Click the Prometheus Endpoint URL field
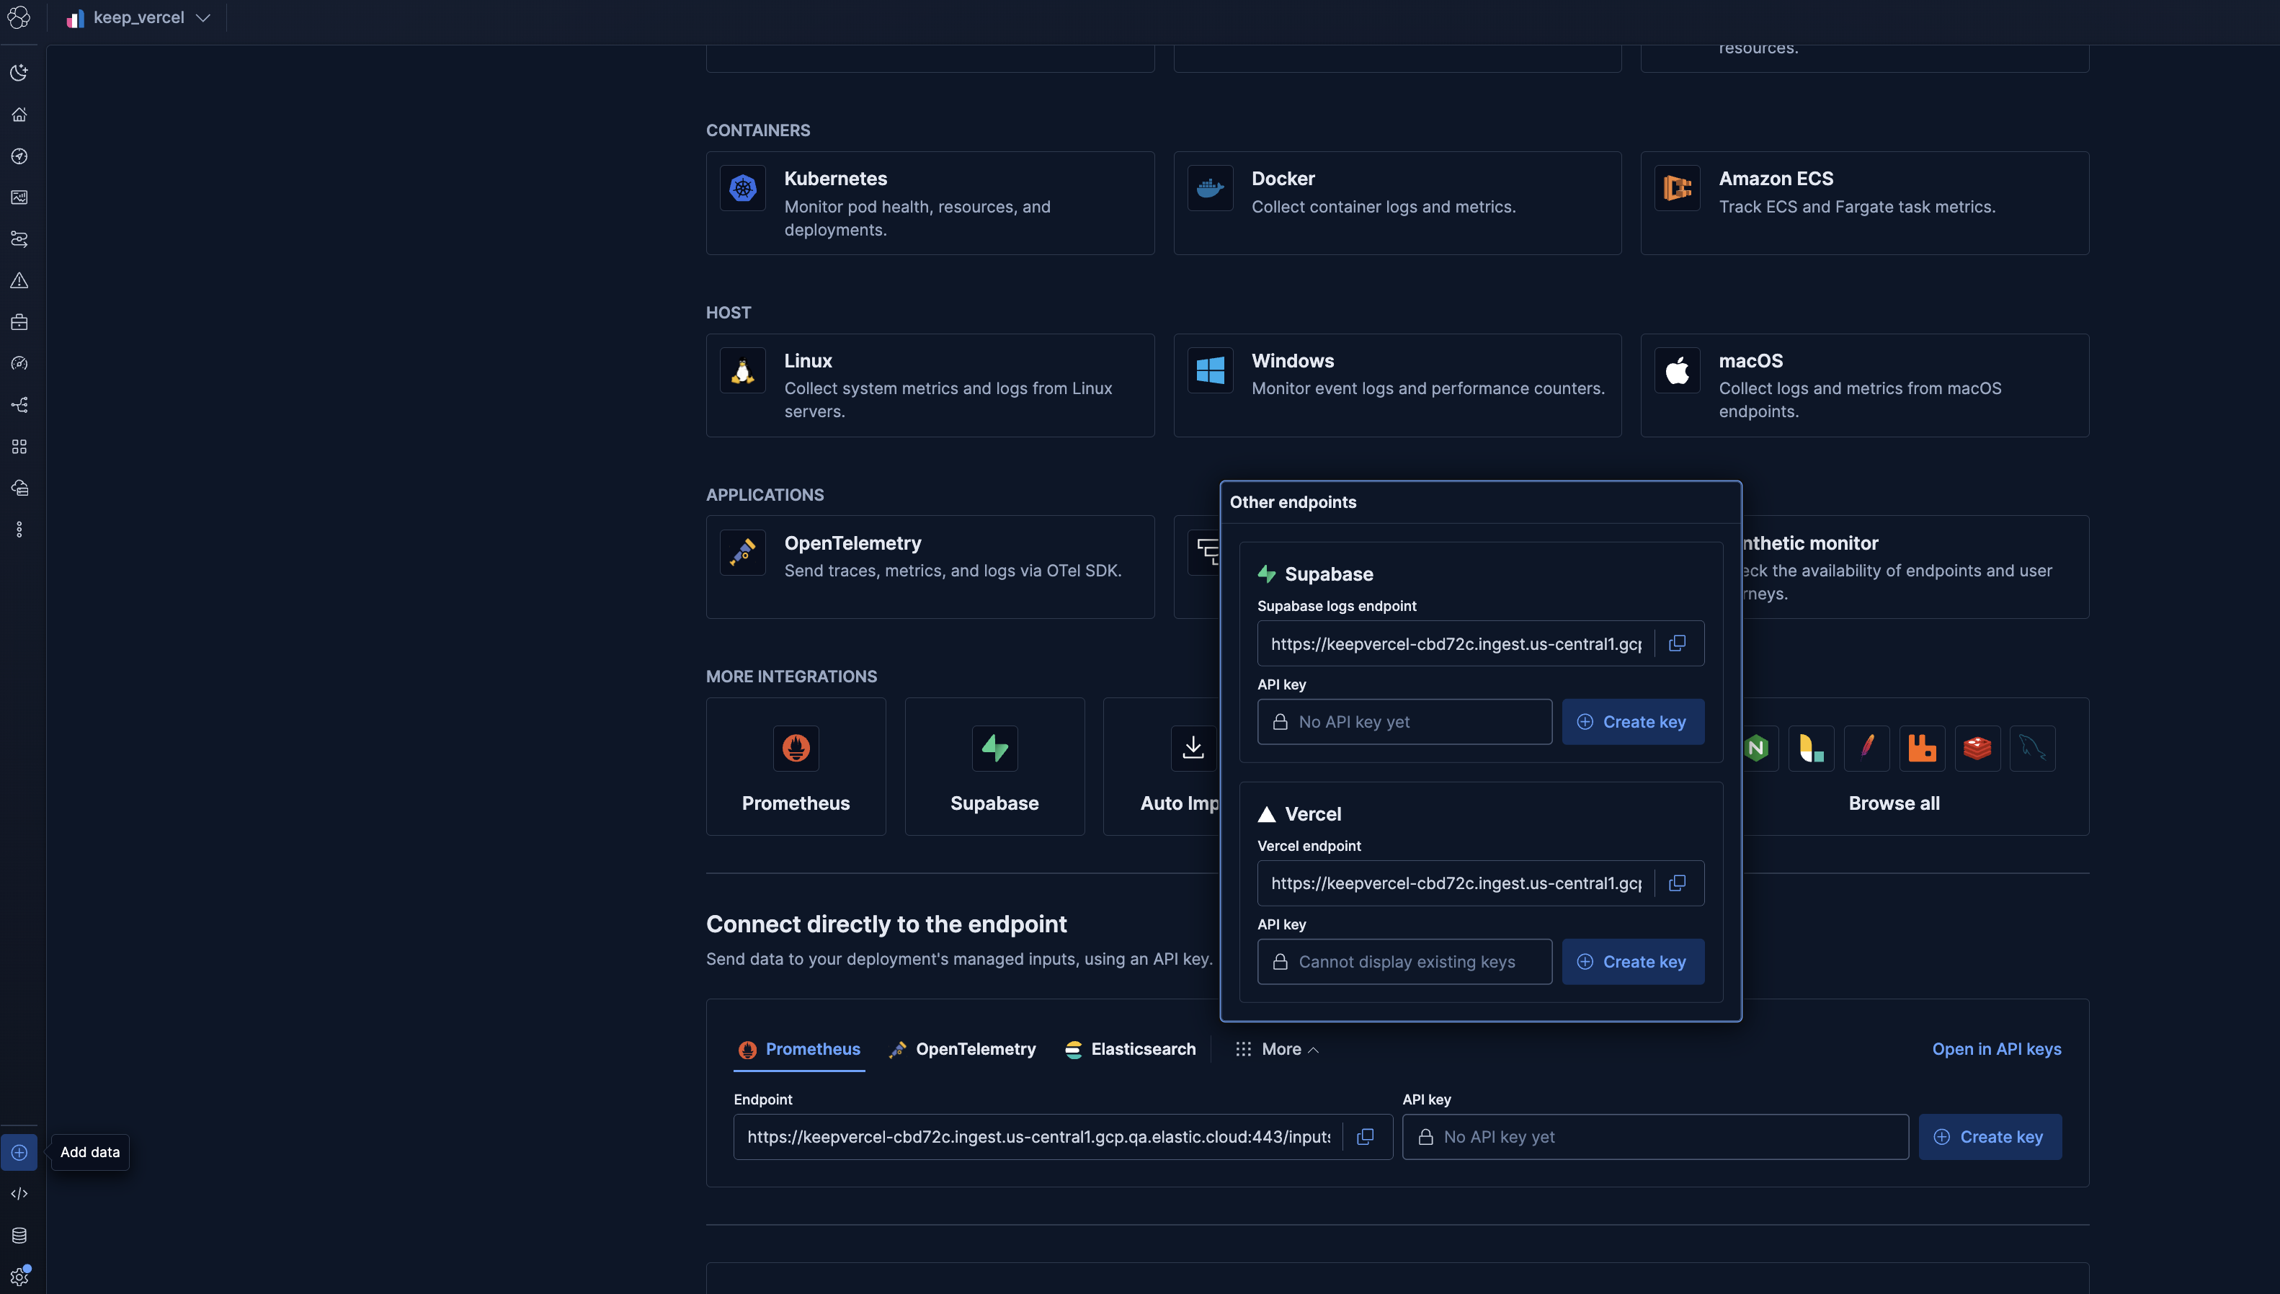The width and height of the screenshot is (2280, 1294). (1038, 1137)
